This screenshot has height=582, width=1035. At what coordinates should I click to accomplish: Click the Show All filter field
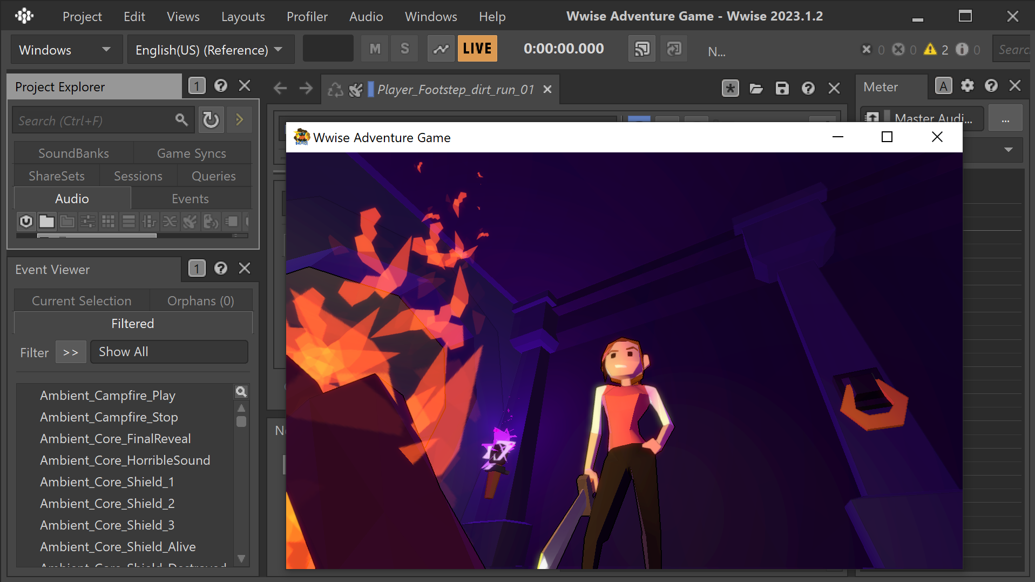tap(169, 352)
